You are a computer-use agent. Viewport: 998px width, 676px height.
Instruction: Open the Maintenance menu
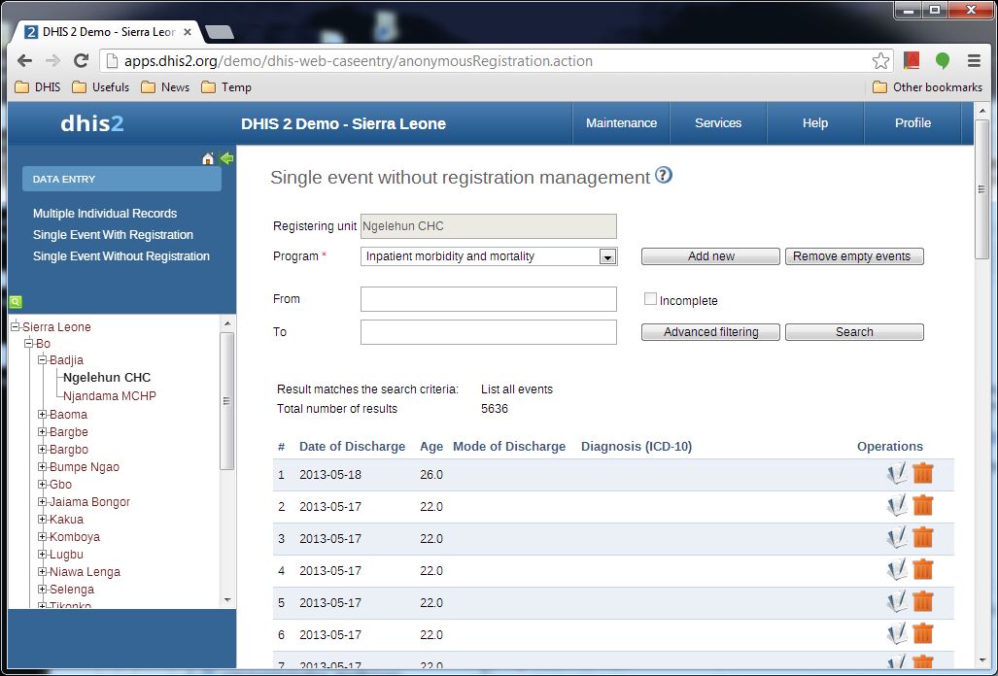[621, 123]
